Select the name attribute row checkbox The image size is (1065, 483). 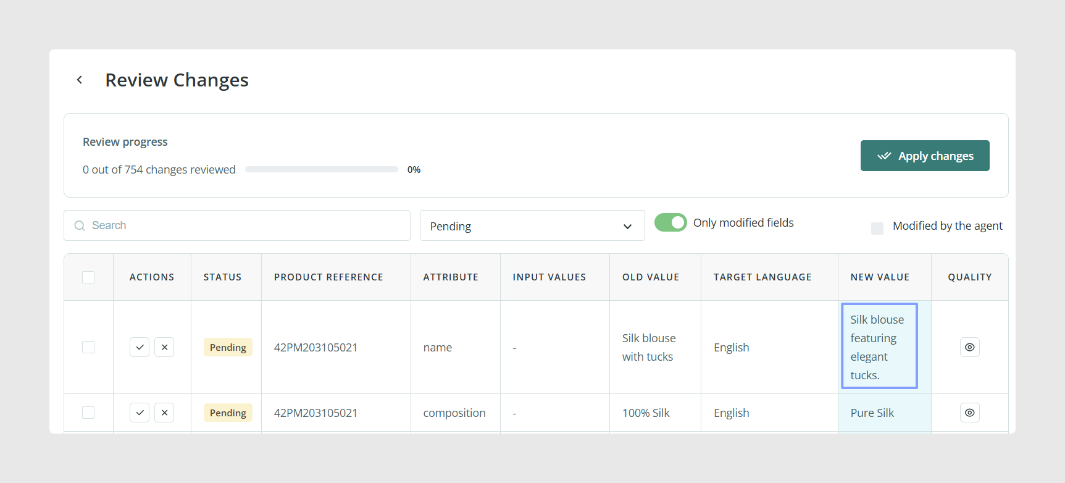coord(88,347)
